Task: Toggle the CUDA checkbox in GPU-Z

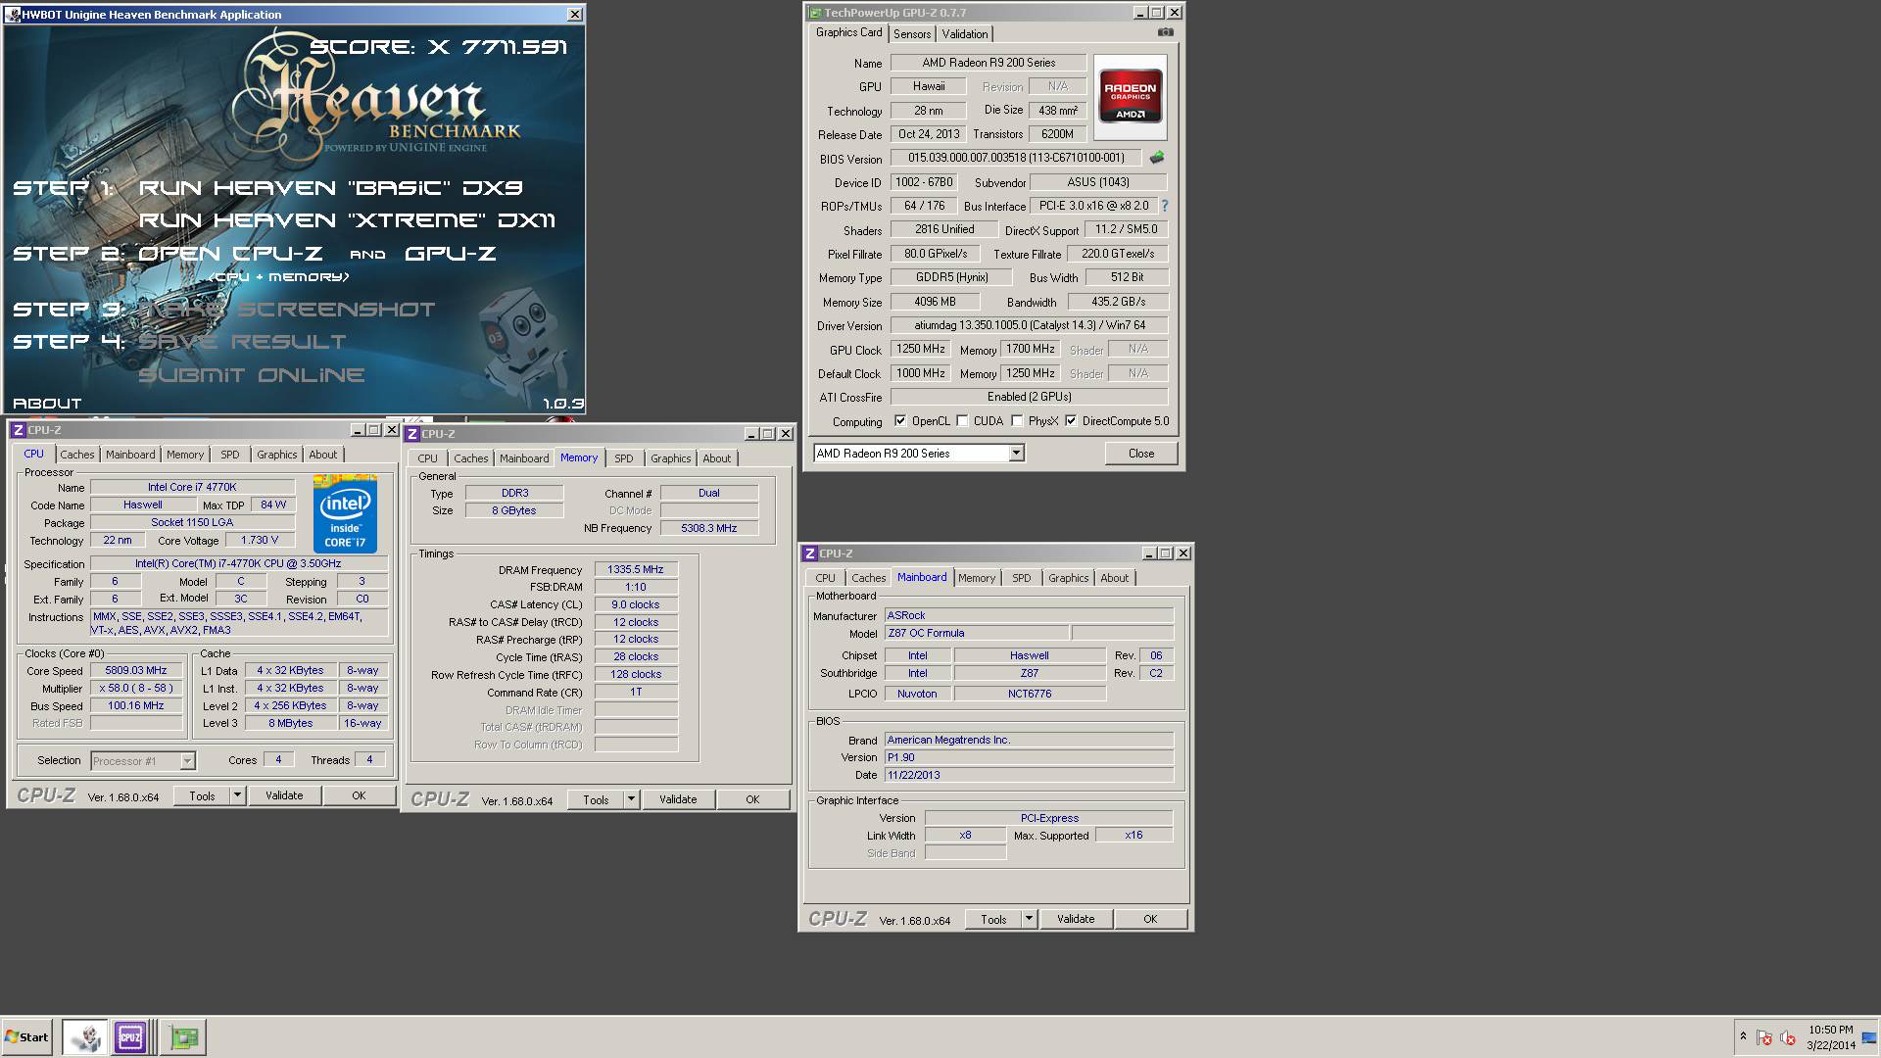Action: point(962,421)
